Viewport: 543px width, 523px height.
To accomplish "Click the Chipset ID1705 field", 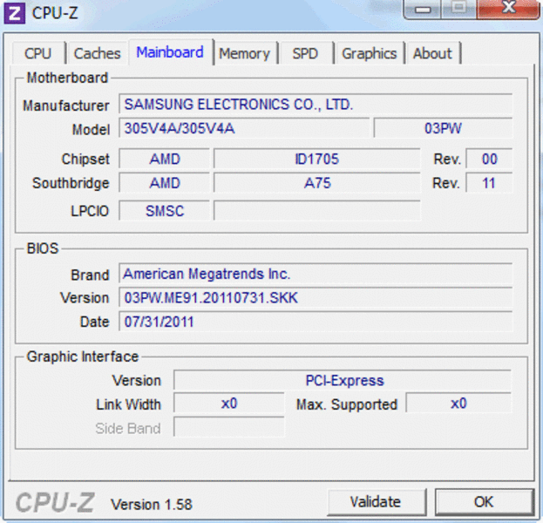I will 317,159.
